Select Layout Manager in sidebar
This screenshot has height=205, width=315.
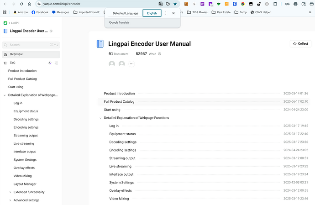(25, 184)
